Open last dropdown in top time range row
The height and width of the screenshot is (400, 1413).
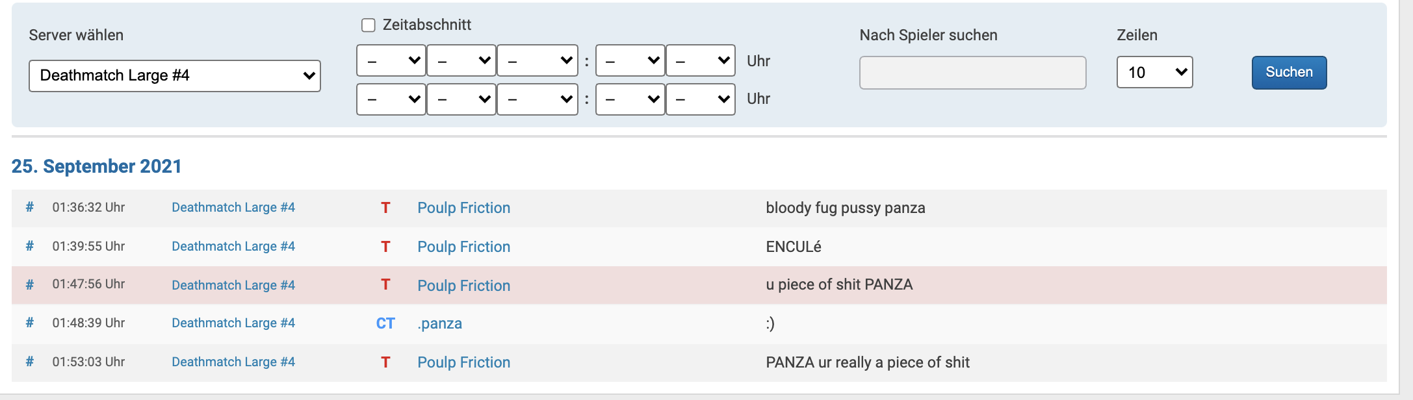click(x=701, y=61)
